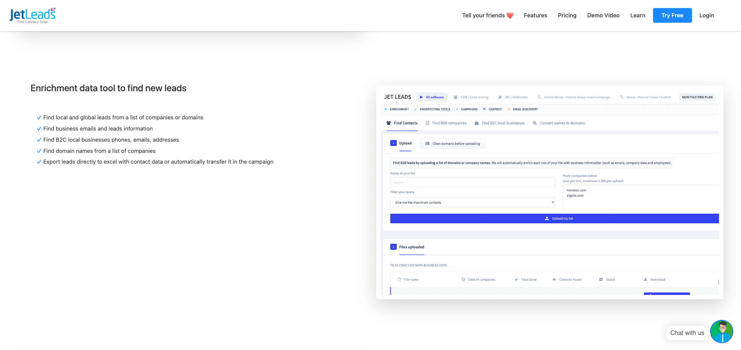Click the PROSPECTING TOOLS icon
This screenshot has height=350, width=741.
click(x=415, y=109)
